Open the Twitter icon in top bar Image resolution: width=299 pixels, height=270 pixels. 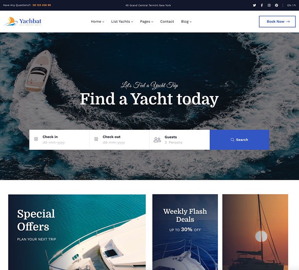click(255, 6)
